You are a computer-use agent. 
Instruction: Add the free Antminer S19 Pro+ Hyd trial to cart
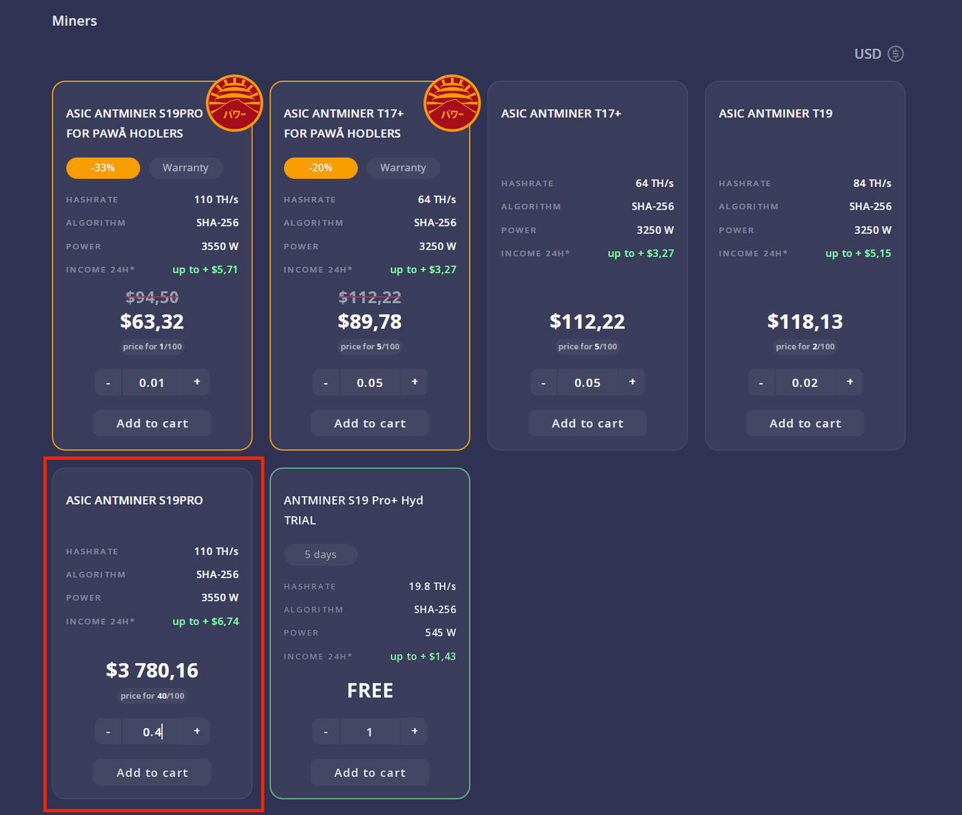point(369,772)
